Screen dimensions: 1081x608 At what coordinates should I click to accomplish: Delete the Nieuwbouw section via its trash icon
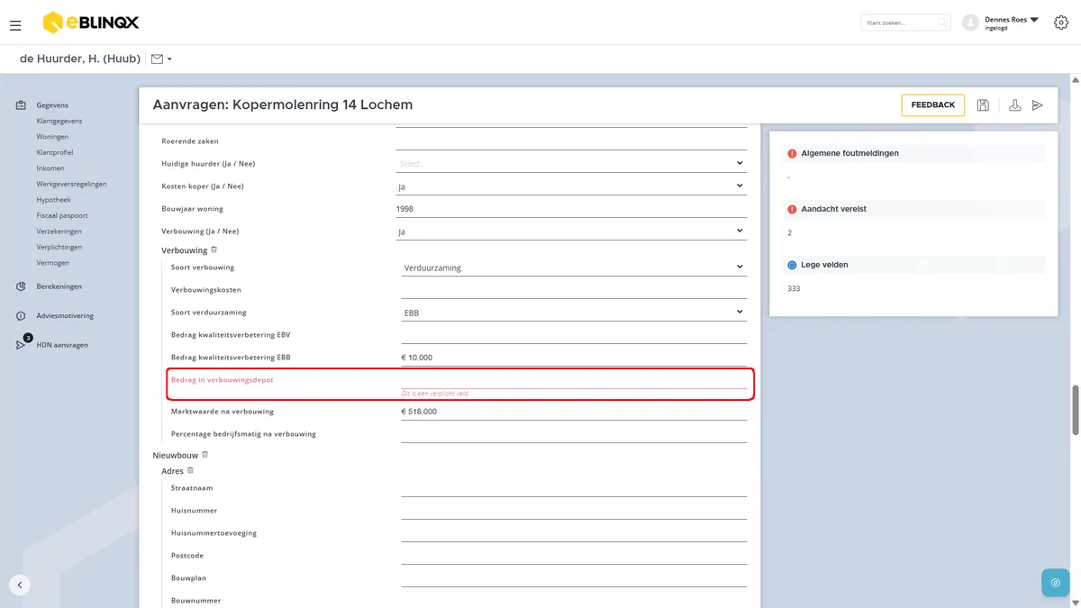click(205, 455)
